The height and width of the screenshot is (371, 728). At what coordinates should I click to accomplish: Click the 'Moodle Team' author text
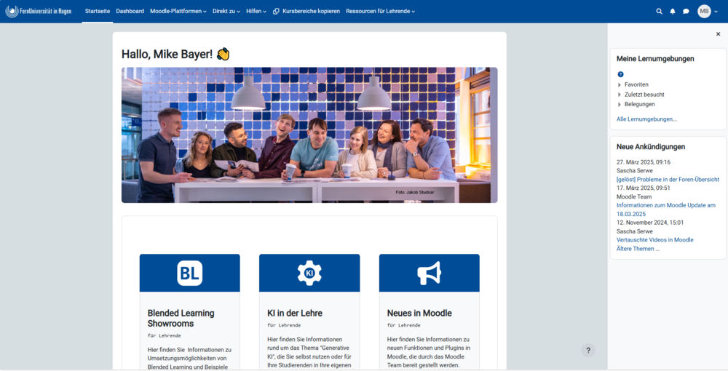pos(634,196)
